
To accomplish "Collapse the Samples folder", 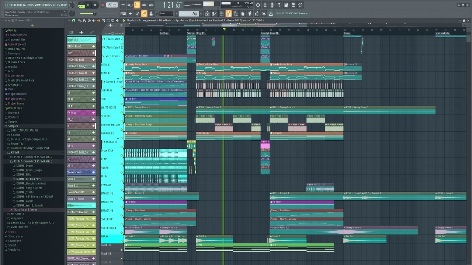I will 13,126.
